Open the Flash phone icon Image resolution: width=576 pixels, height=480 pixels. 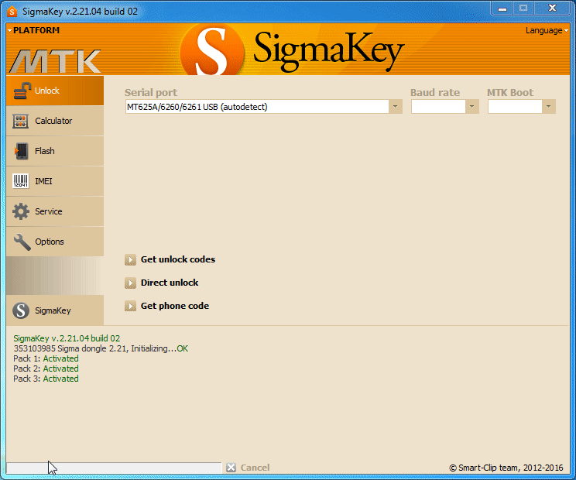[22, 151]
